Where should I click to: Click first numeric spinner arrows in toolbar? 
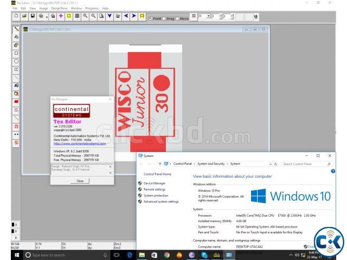click(221, 17)
